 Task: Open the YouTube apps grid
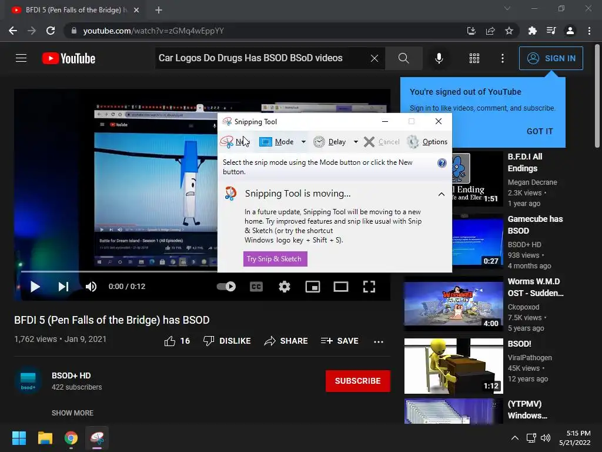coord(474,58)
